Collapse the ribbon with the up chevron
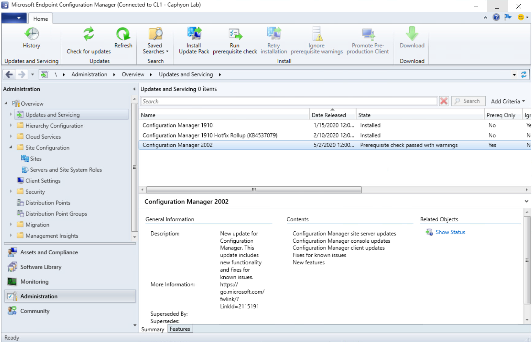 tap(485, 18)
